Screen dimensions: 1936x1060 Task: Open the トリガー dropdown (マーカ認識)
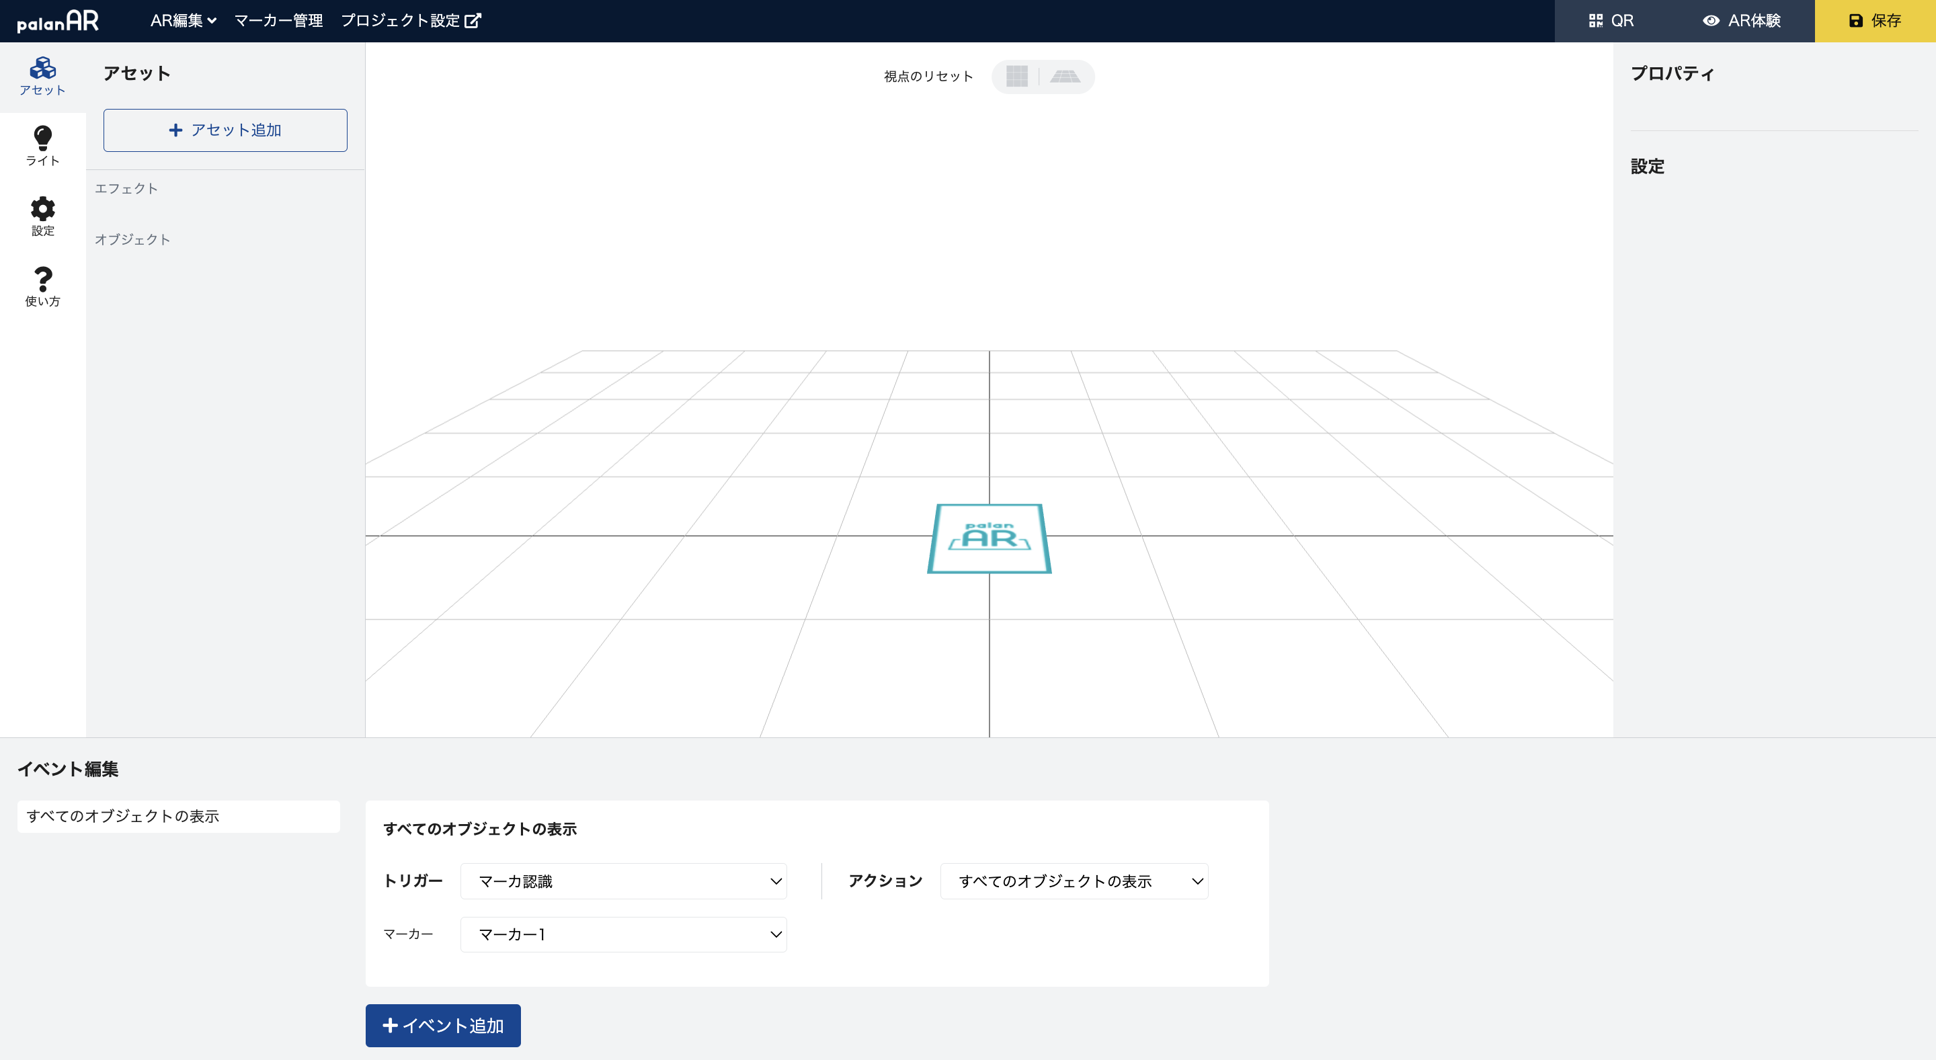point(624,881)
